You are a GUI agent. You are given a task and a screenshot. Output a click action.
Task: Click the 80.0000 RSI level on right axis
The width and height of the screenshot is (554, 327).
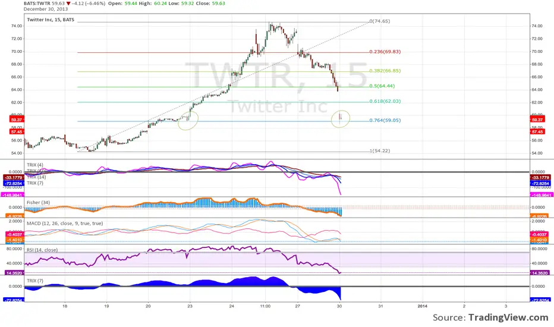click(x=539, y=249)
